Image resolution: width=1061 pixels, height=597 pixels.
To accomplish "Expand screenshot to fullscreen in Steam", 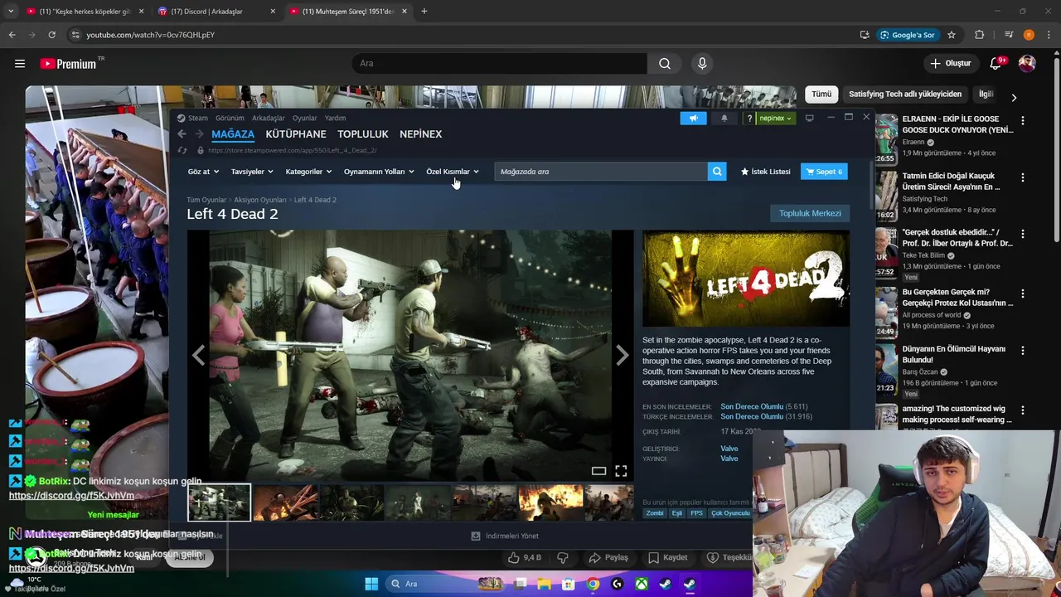I will (x=621, y=471).
